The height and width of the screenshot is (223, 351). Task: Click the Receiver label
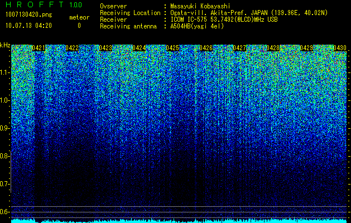click(x=113, y=20)
